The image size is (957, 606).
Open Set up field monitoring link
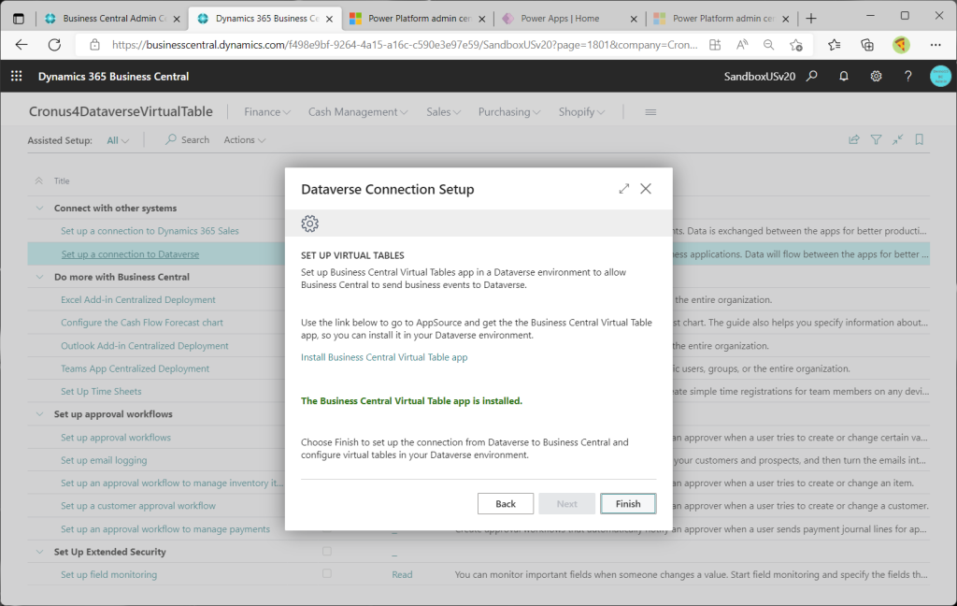pyautogui.click(x=108, y=575)
